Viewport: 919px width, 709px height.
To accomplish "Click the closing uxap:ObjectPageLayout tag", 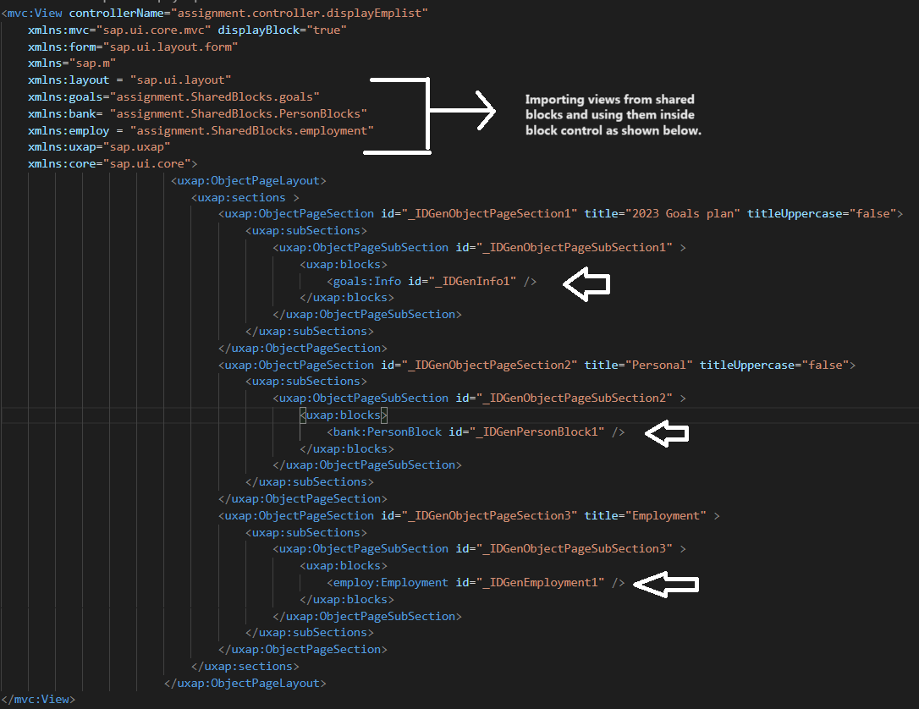I will tap(245, 684).
